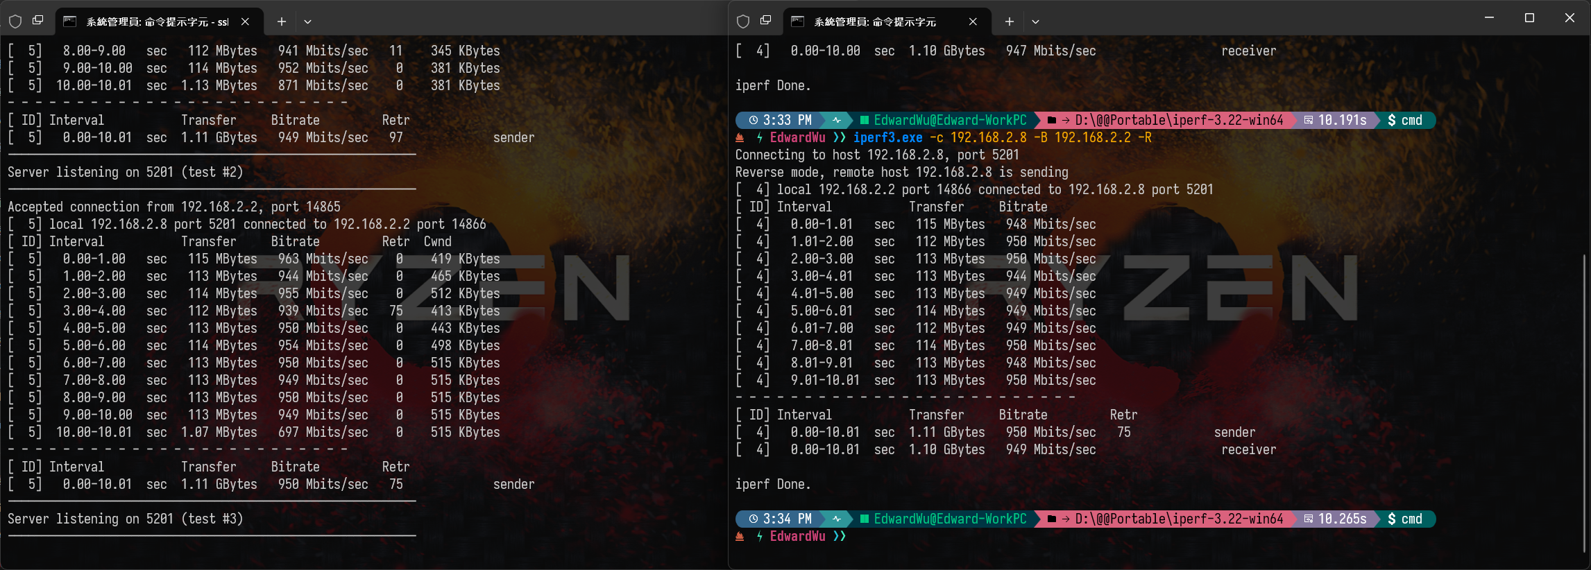Click 'Connecting to host 192.168.2.8' line

point(878,155)
